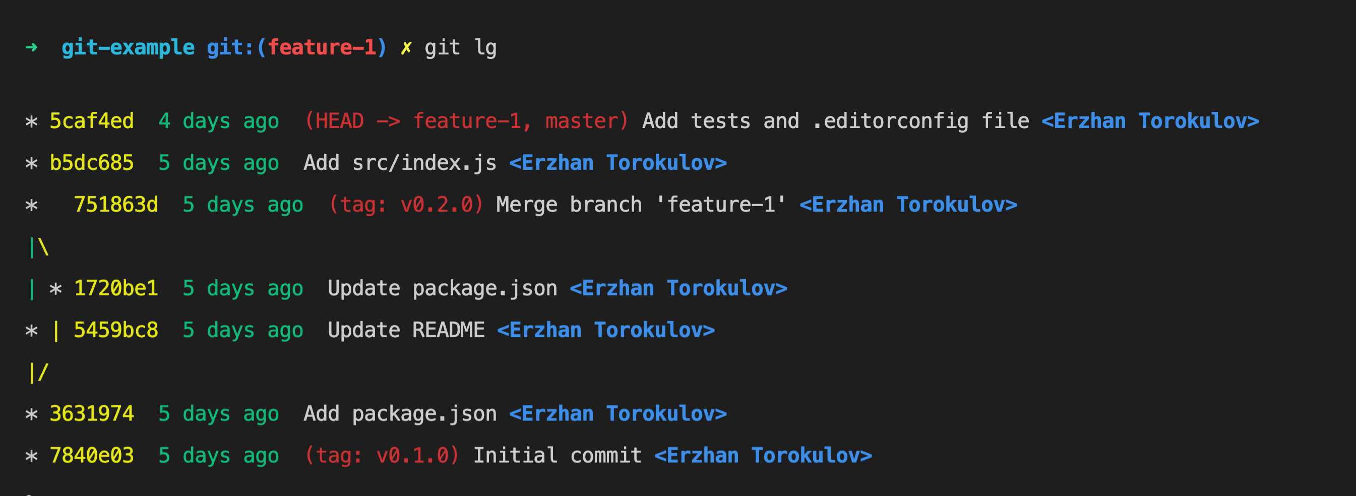Click initial commit hash 7840e03
This screenshot has height=496, width=1356.
tap(92, 455)
